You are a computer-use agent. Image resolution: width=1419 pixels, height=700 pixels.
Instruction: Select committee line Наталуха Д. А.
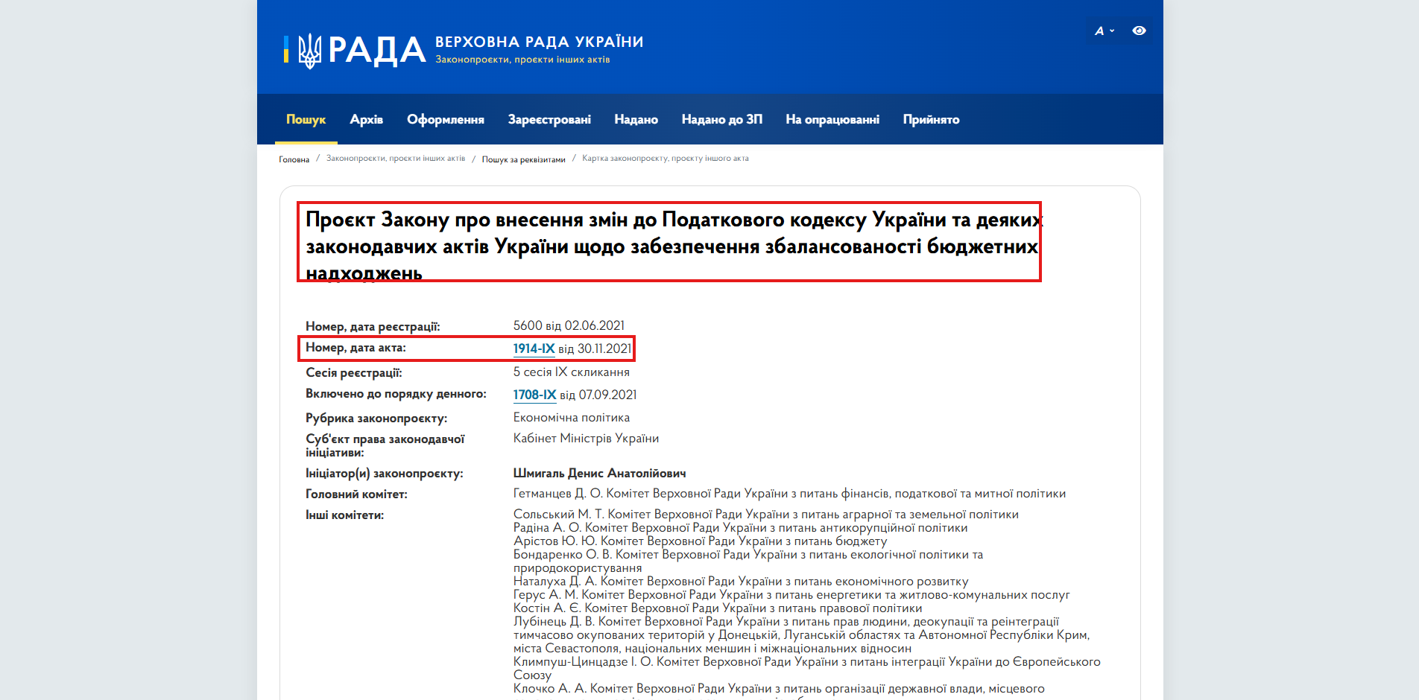741,581
